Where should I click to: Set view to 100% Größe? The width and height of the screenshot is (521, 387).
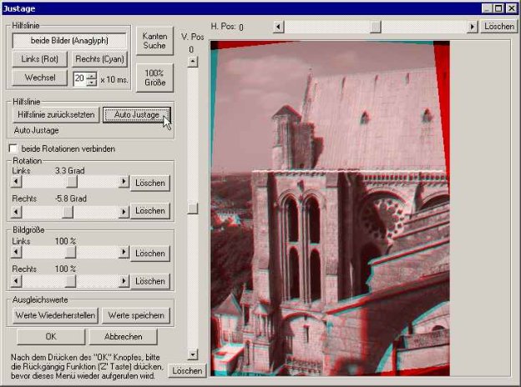pyautogui.click(x=154, y=77)
